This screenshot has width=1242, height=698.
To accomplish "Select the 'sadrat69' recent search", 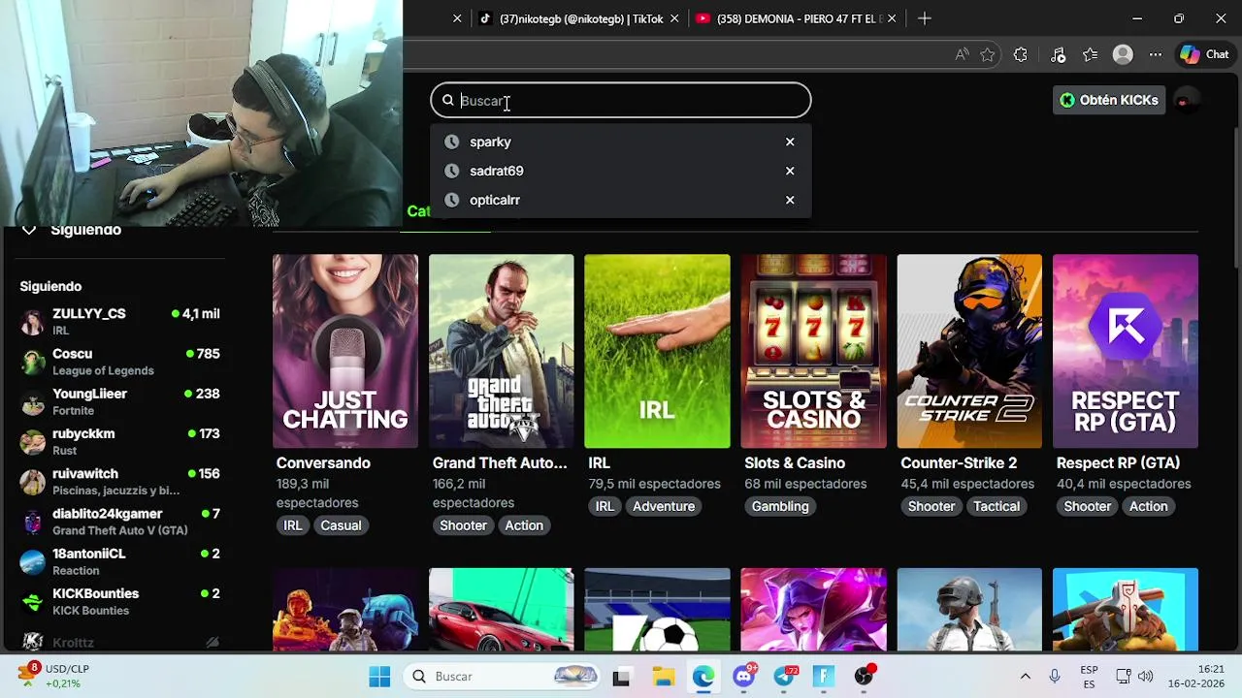I will pyautogui.click(x=621, y=171).
